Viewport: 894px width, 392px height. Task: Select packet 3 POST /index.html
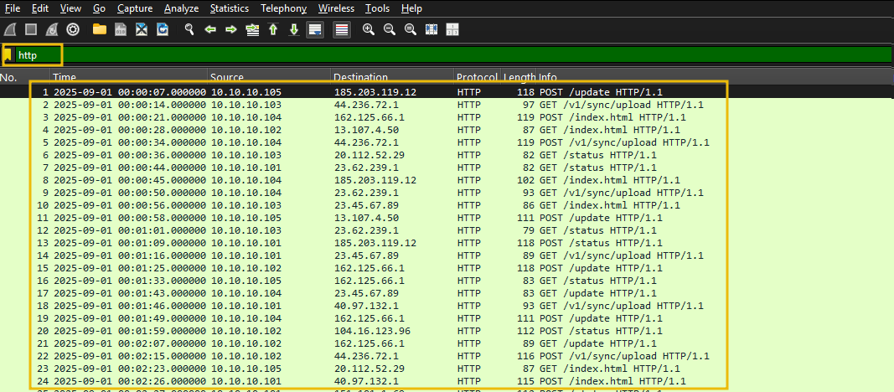tap(447, 117)
